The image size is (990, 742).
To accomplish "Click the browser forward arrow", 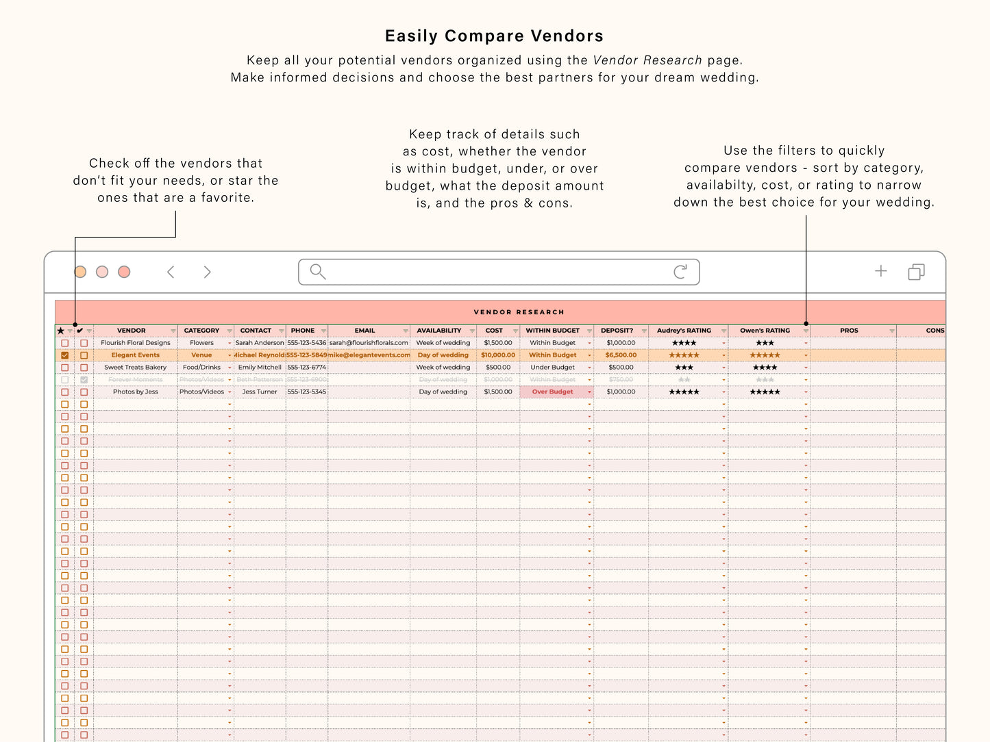I will click(x=207, y=272).
